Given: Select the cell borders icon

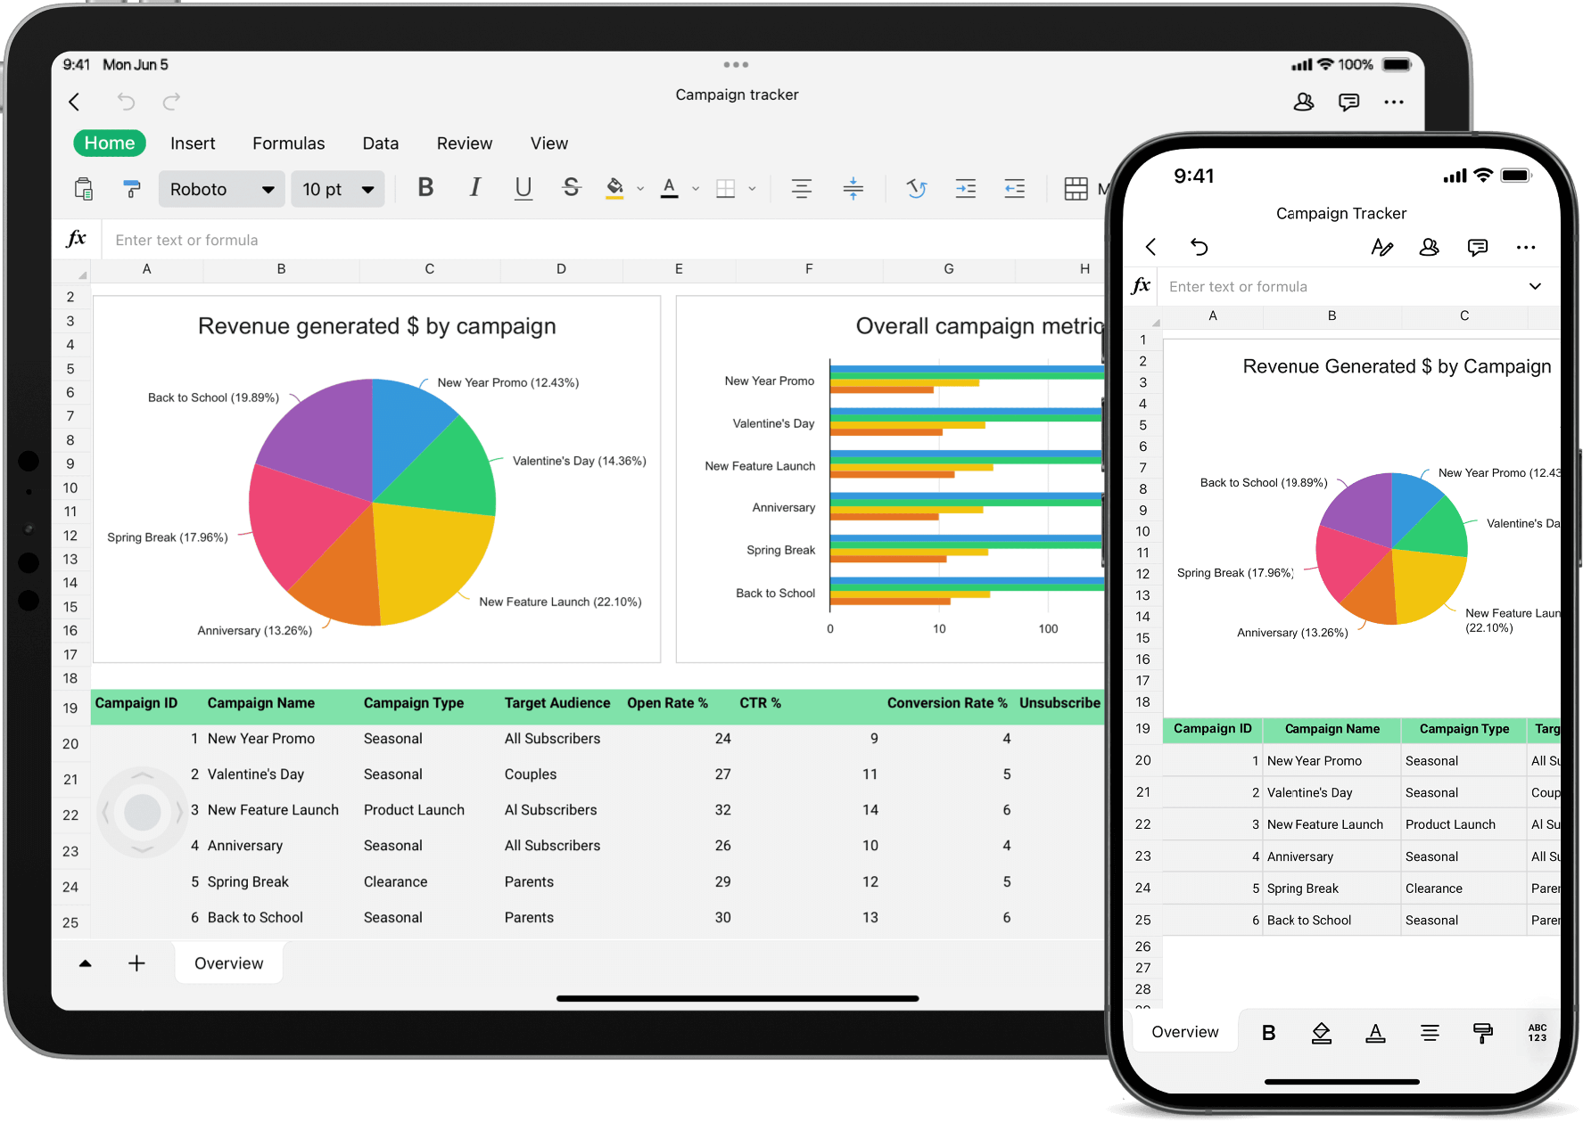Looking at the screenshot, I should point(727,188).
